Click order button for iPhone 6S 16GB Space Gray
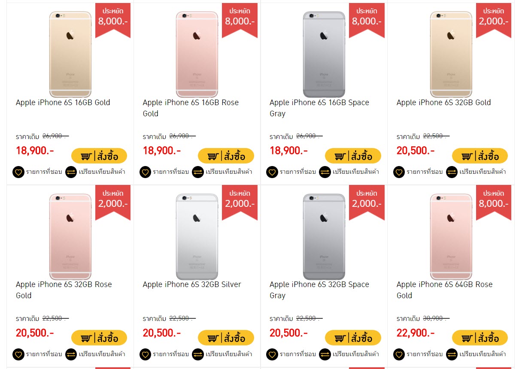The image size is (516, 369). click(353, 156)
